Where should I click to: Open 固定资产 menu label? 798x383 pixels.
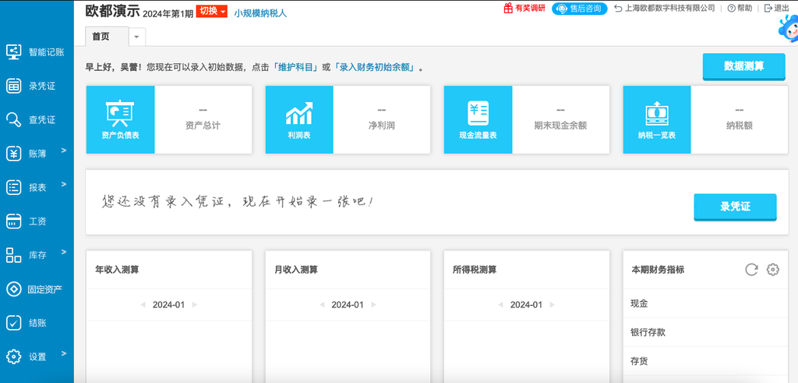point(44,289)
